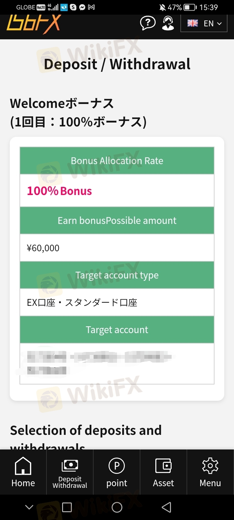
Task: Tap the recent apps square button
Action: 67,507
